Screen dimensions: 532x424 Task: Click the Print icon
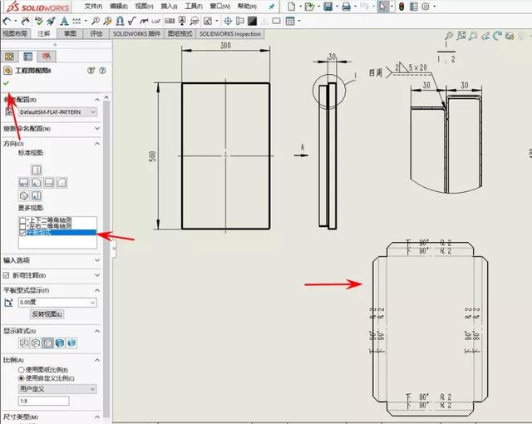coord(346,6)
